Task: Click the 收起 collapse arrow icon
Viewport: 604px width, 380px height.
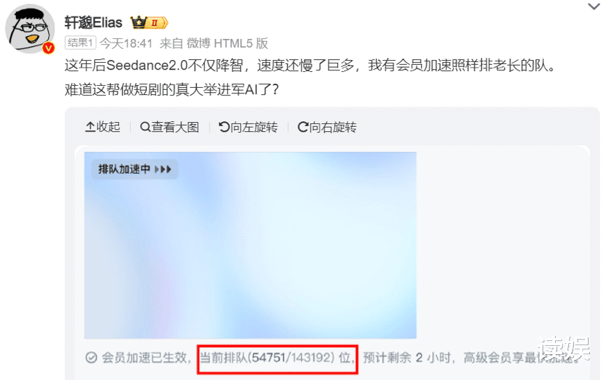Action: 90,127
